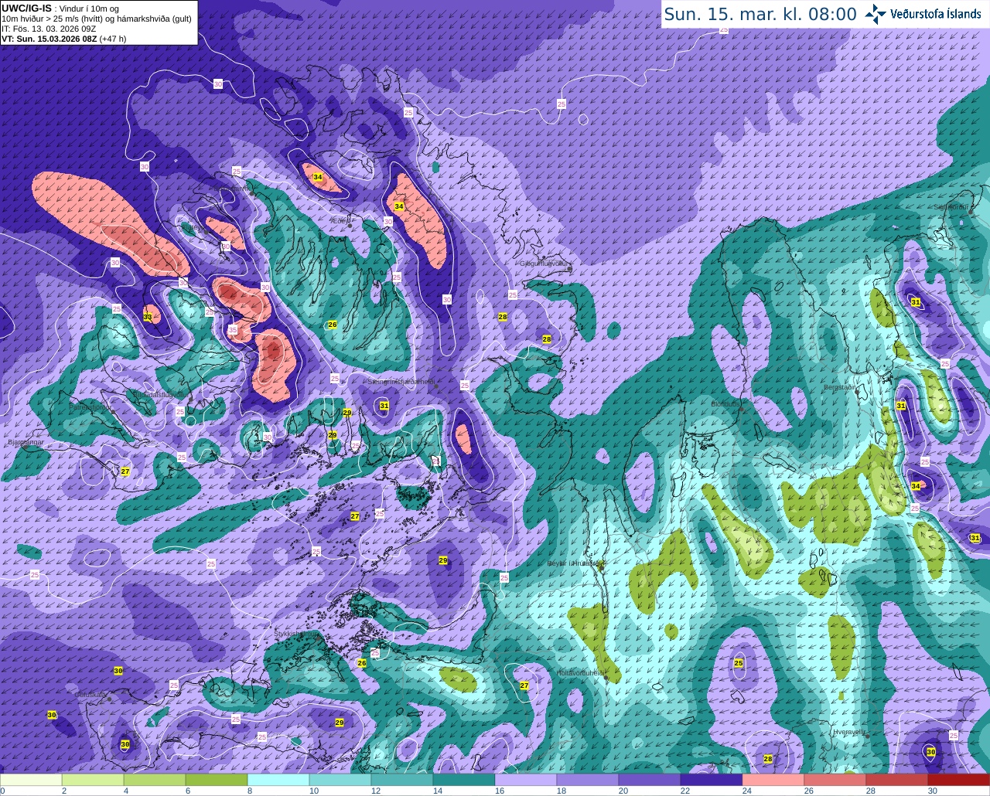Select the red 28–30 legend swatch
This screenshot has width=990, height=796.
[897, 780]
